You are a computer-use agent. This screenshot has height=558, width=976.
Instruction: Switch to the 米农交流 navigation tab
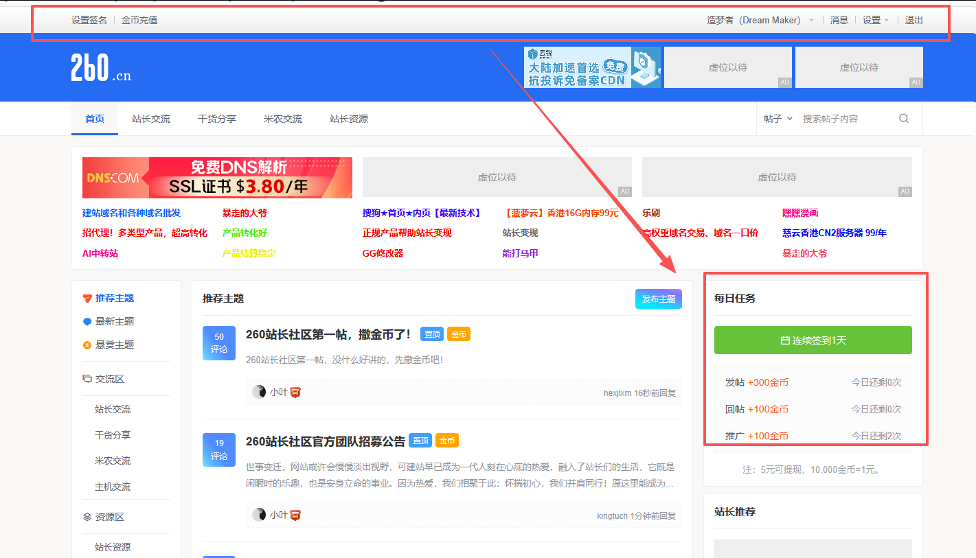click(283, 119)
